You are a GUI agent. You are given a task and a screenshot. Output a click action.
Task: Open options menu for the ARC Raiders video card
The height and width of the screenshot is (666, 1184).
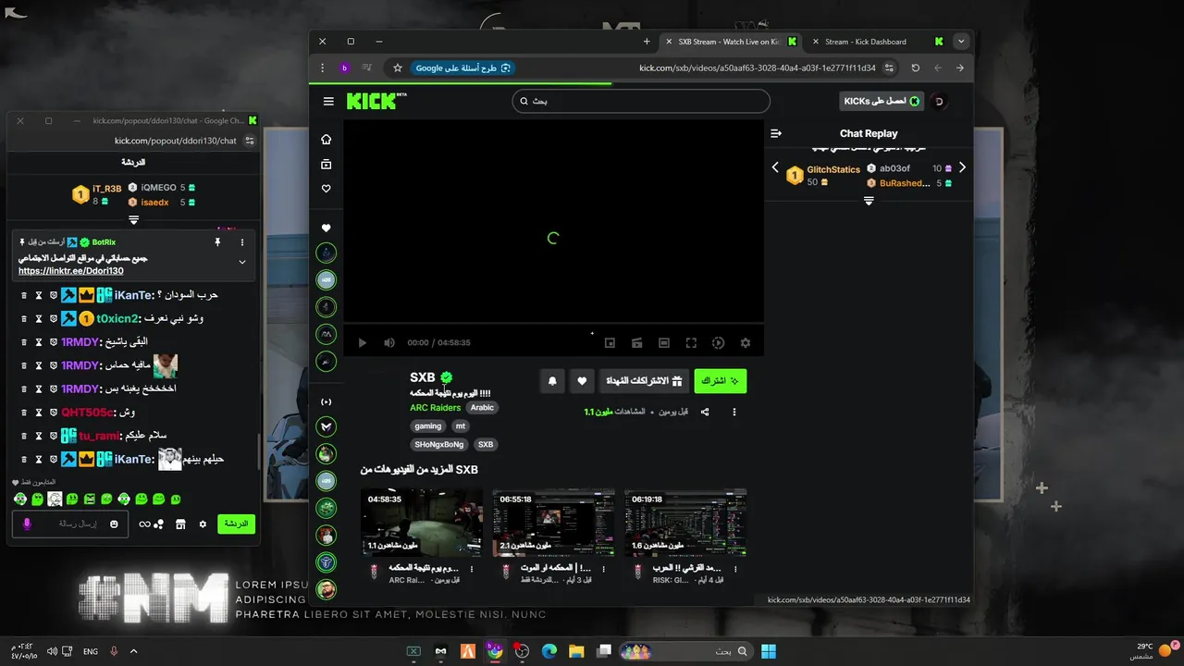472,569
